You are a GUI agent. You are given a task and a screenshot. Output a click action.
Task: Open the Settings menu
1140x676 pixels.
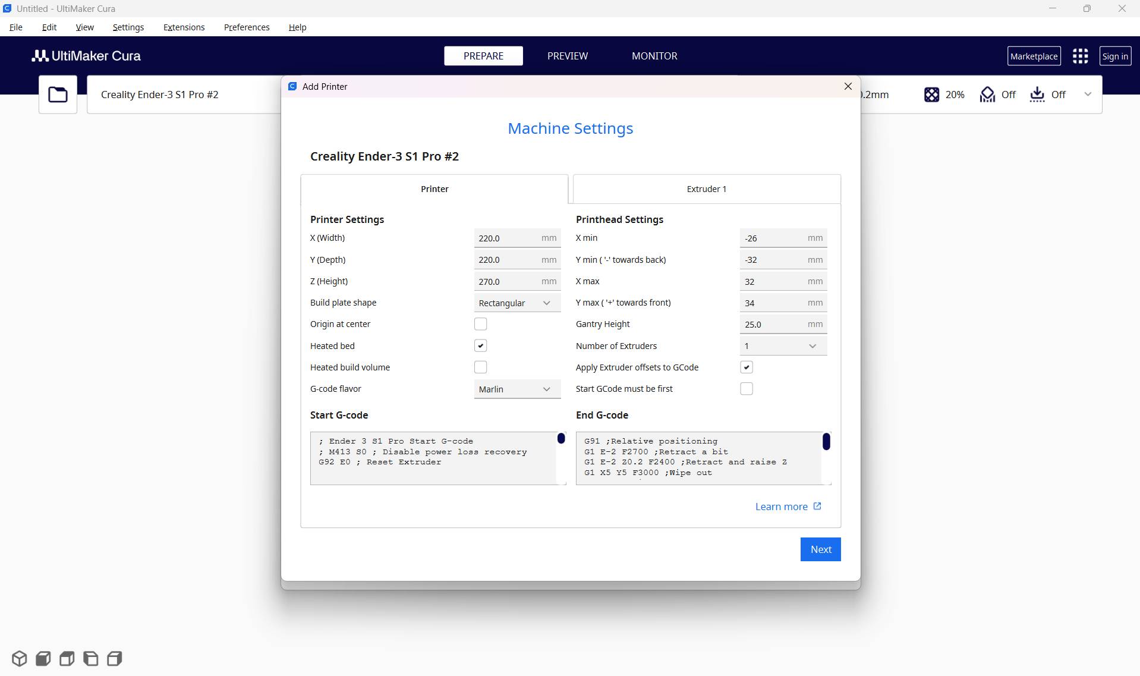128,27
